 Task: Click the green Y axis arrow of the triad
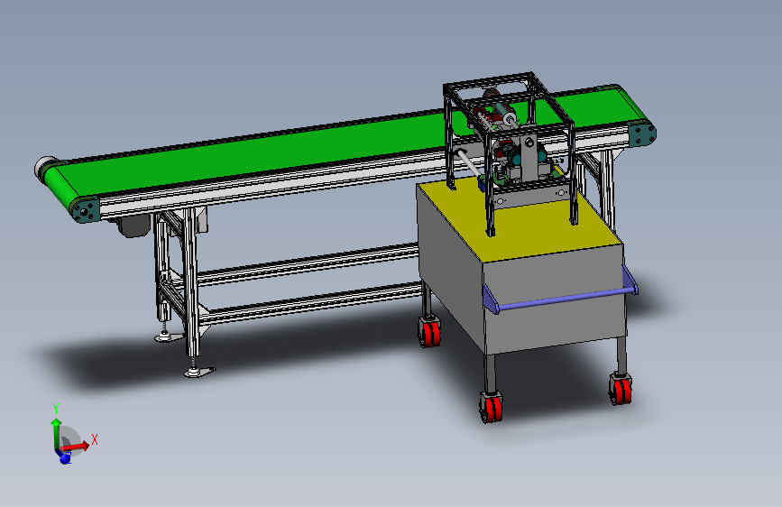(56, 434)
